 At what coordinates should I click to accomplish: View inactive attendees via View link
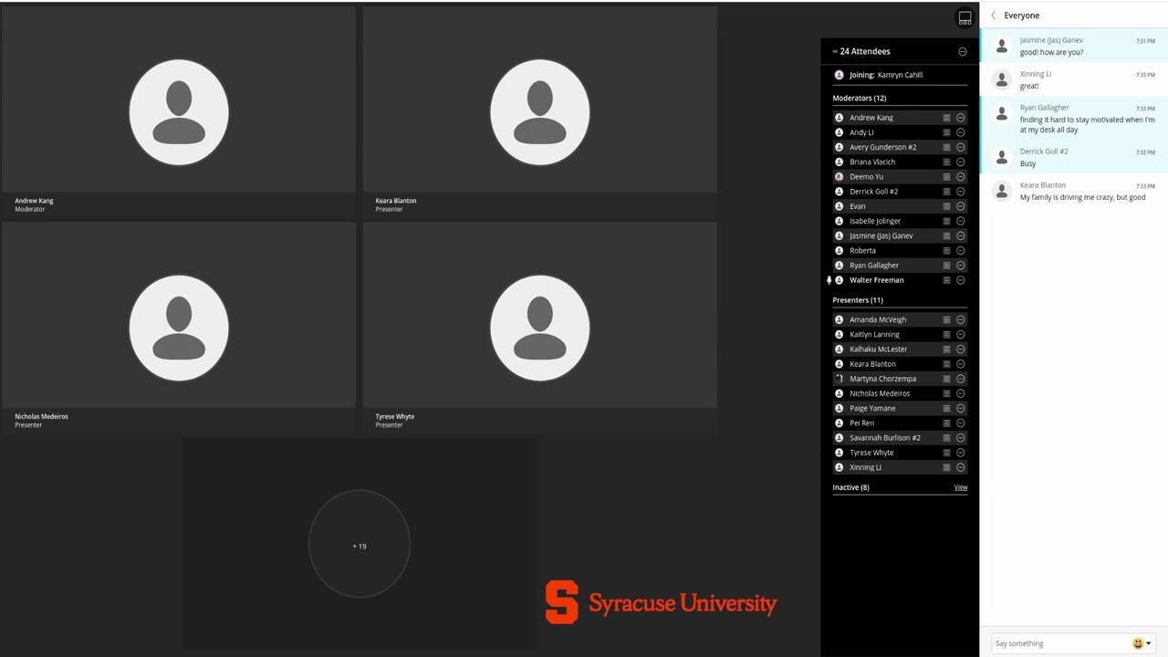pos(961,487)
